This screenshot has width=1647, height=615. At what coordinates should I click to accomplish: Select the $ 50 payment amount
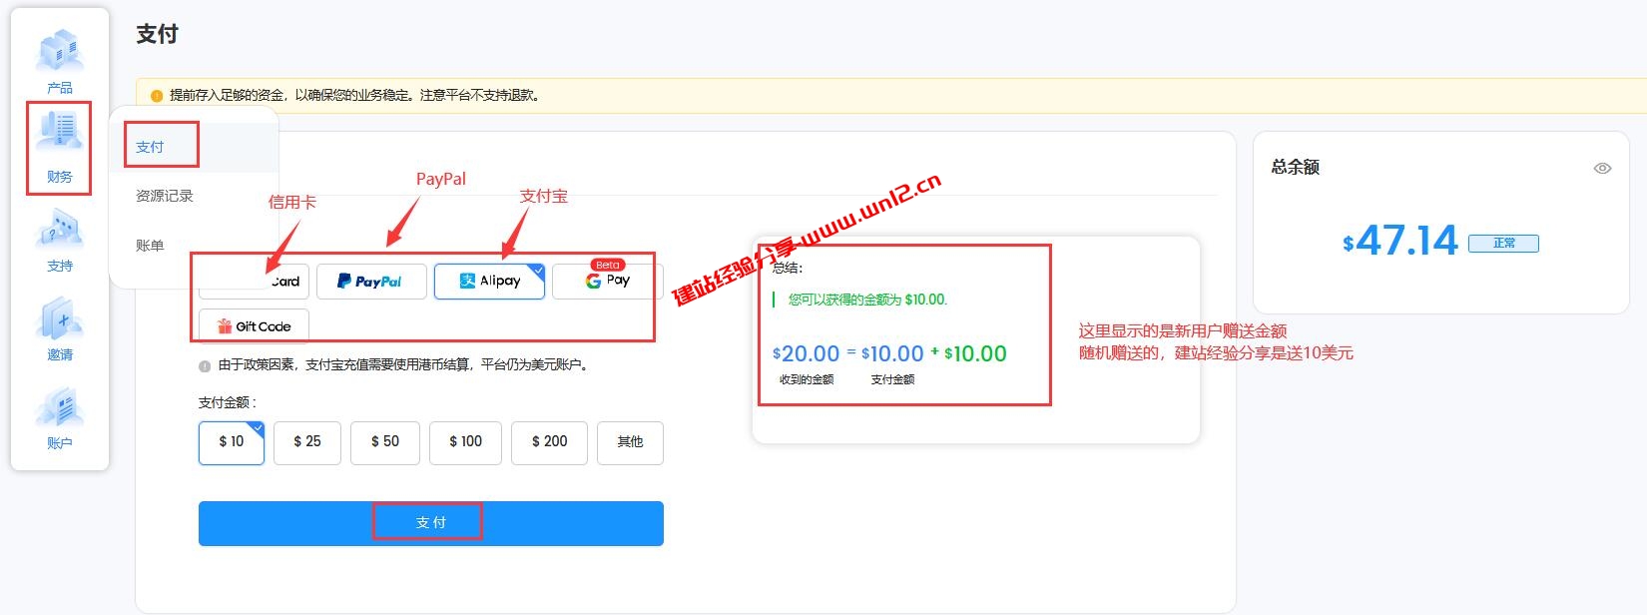coord(385,442)
